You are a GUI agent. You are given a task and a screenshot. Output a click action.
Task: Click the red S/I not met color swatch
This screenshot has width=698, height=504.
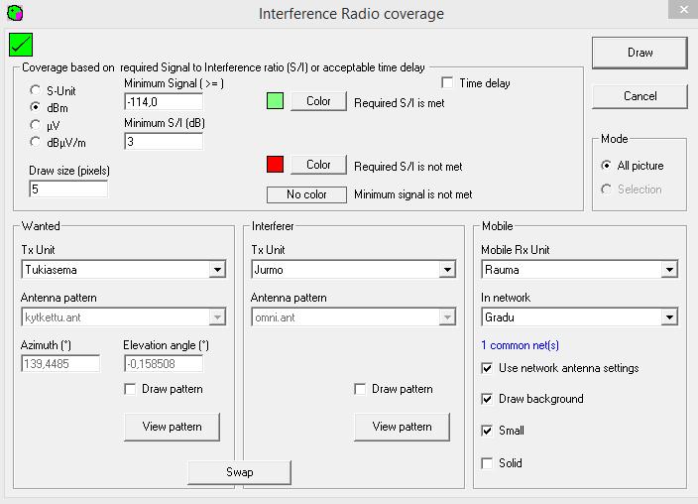pos(275,164)
